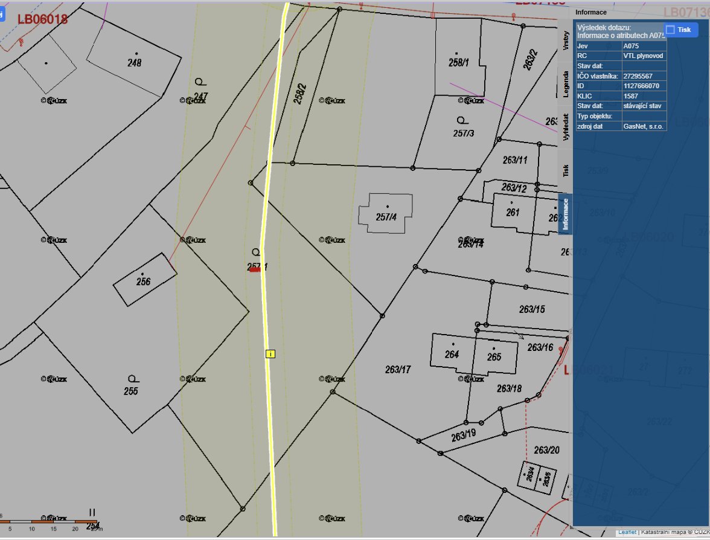Click the ČÚZK logo near parcel 263/16
This screenshot has height=540, width=710.
coord(472,379)
